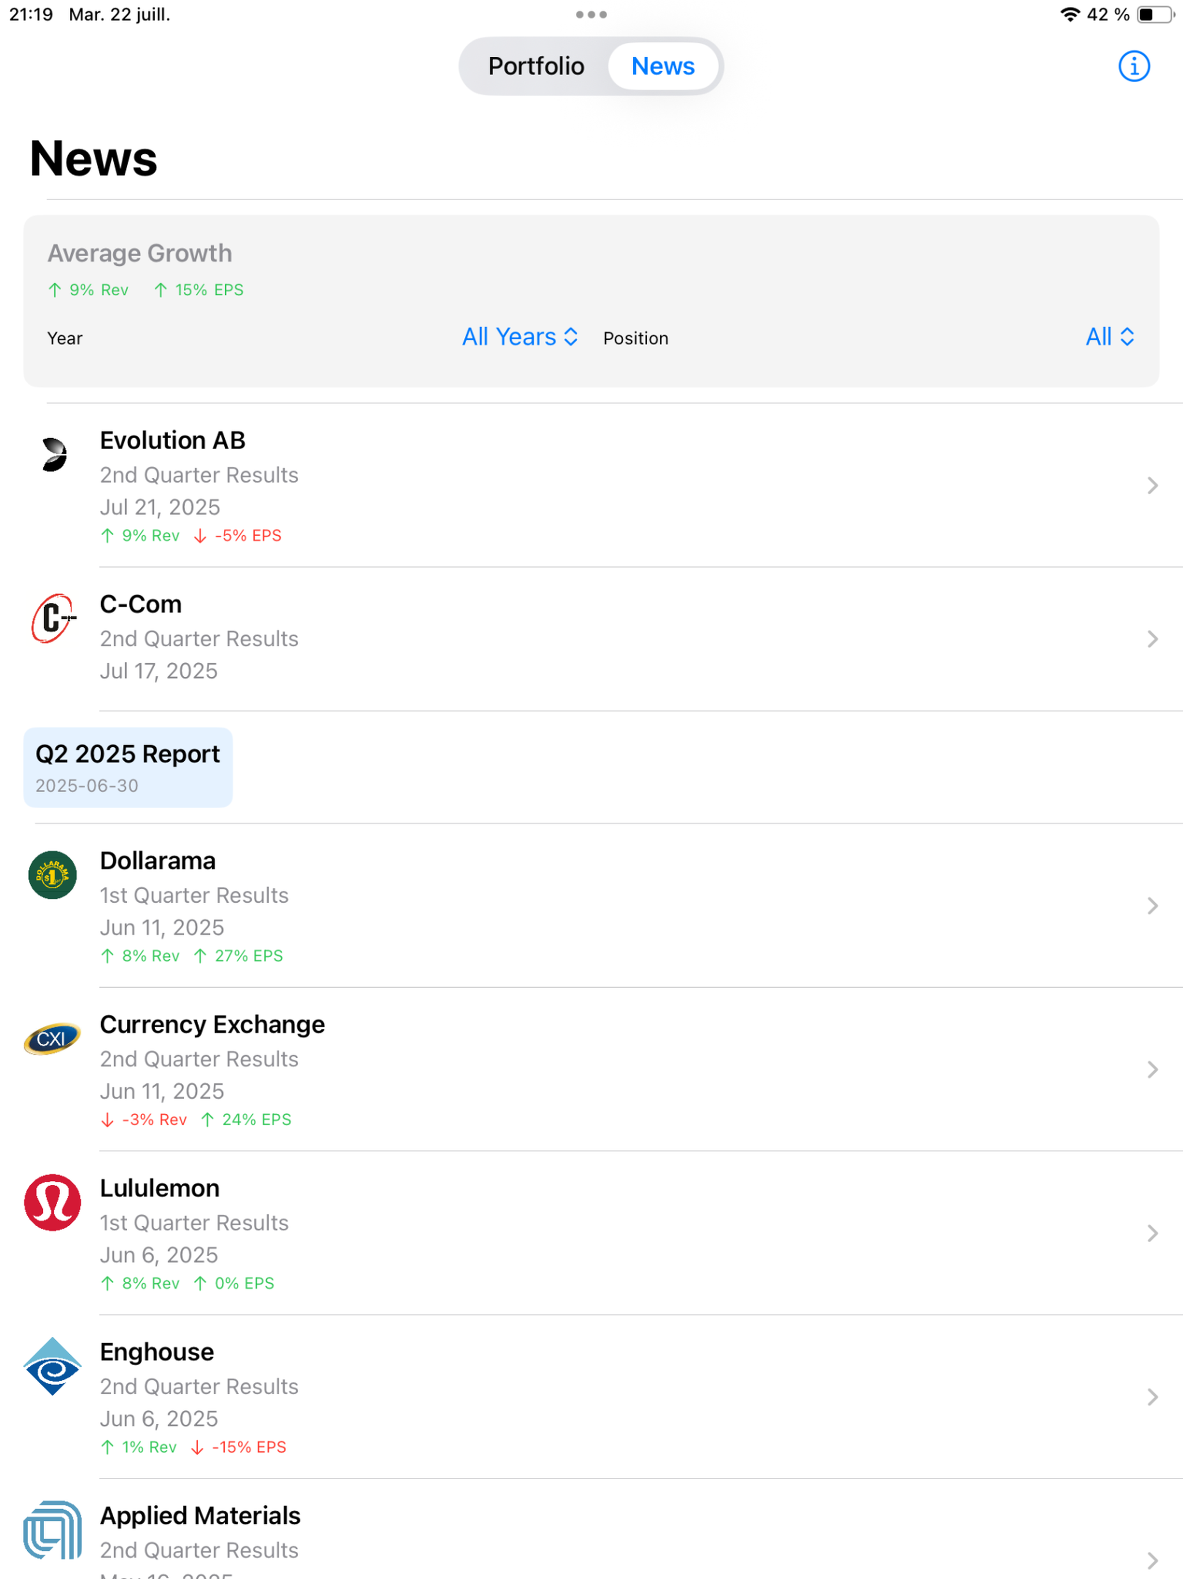This screenshot has width=1183, height=1579.
Task: Tap the Dollarama logo
Action: (x=52, y=874)
